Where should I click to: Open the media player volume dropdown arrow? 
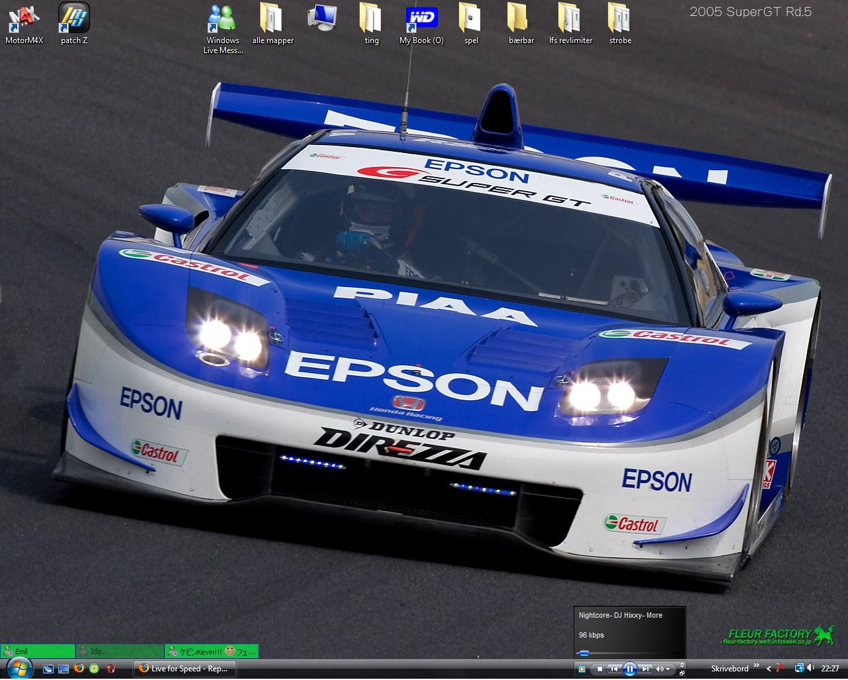pyautogui.click(x=668, y=669)
